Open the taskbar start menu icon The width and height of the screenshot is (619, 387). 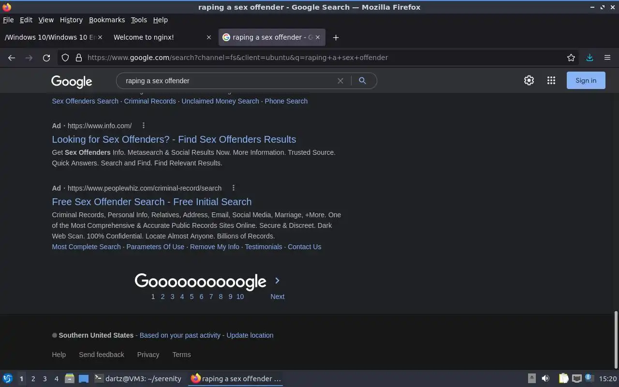(8, 379)
